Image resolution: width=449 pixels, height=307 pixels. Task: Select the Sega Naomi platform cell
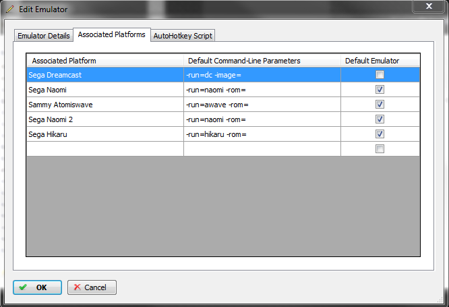105,90
